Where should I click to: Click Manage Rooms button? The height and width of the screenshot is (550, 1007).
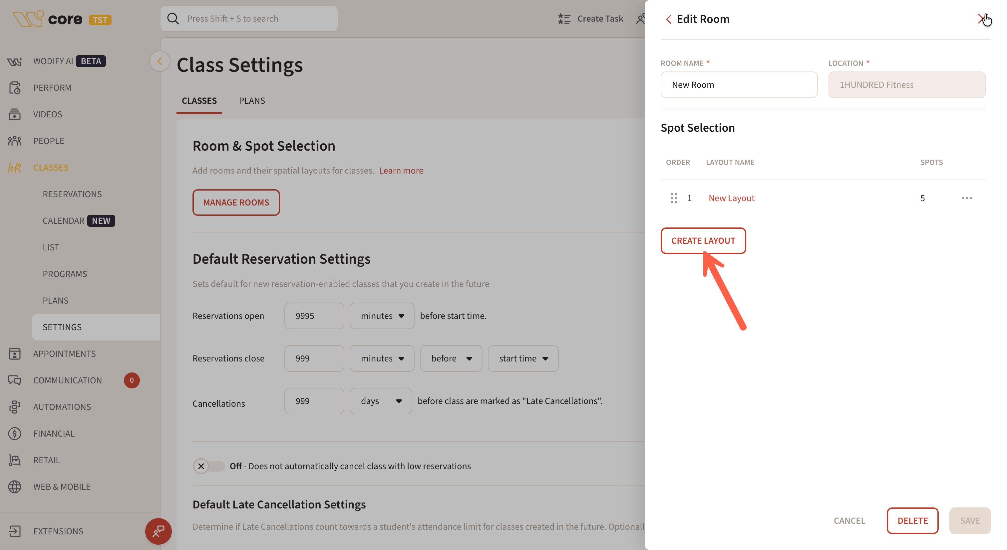pos(236,202)
